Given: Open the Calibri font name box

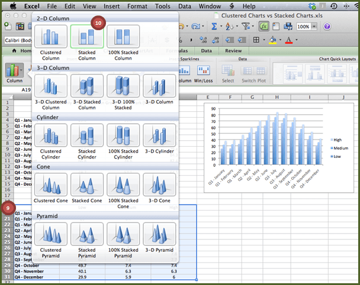Looking at the screenshot, I should (18, 40).
